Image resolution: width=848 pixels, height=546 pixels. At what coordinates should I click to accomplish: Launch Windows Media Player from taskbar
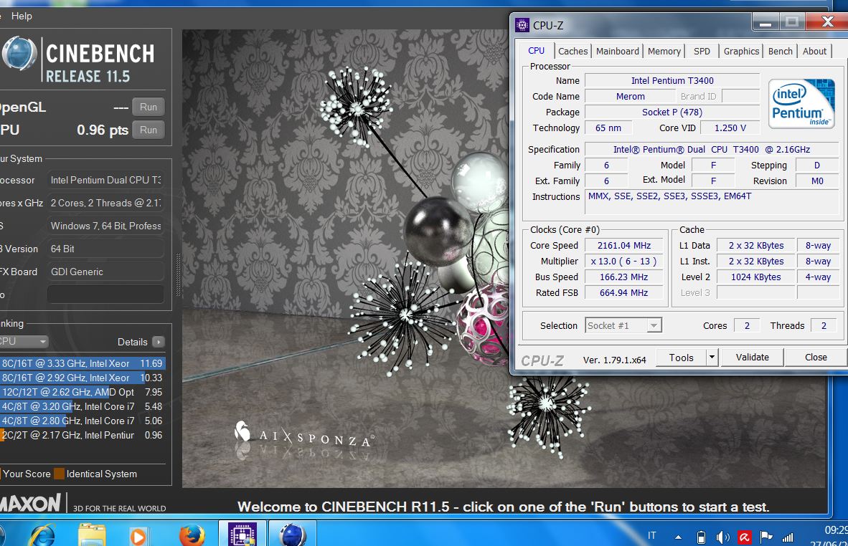138,536
